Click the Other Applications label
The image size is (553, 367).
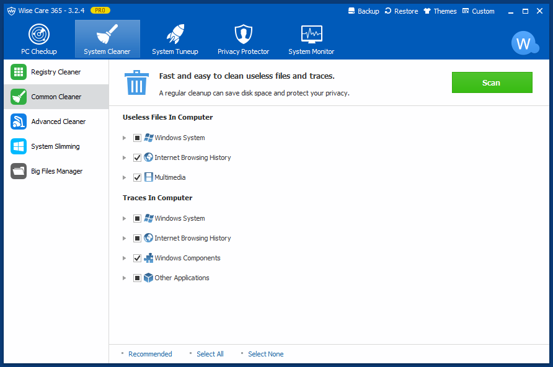coord(182,278)
